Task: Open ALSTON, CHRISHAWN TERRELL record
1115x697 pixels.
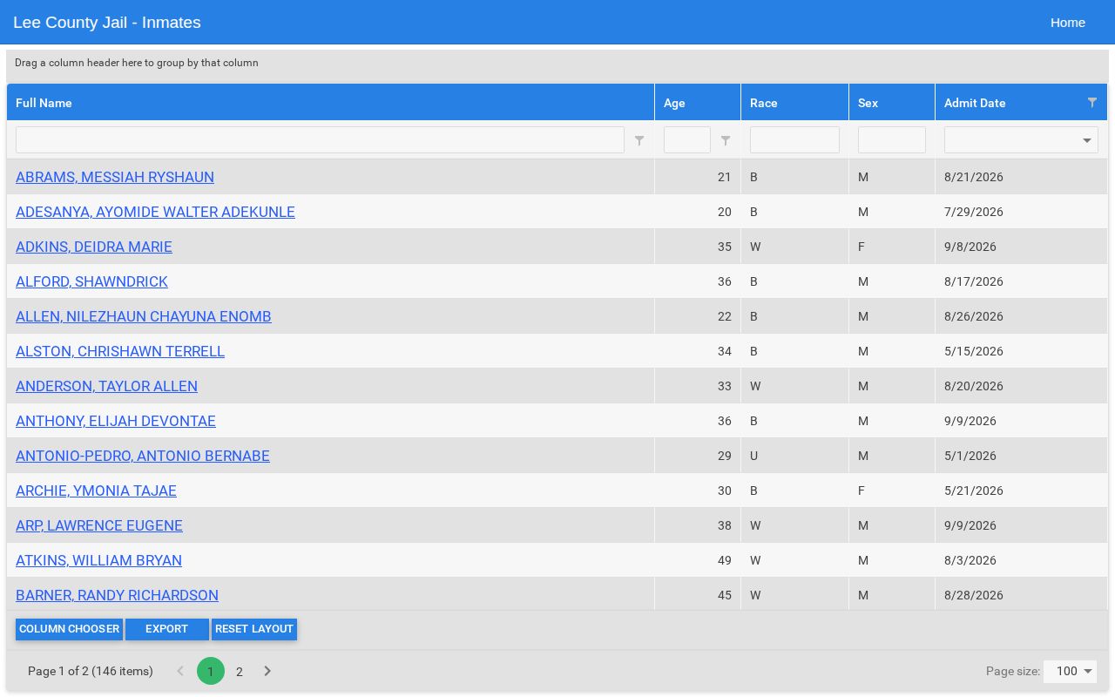Action: (120, 351)
